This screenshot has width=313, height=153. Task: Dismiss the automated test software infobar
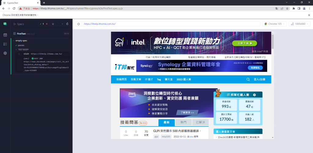coord(309,15)
